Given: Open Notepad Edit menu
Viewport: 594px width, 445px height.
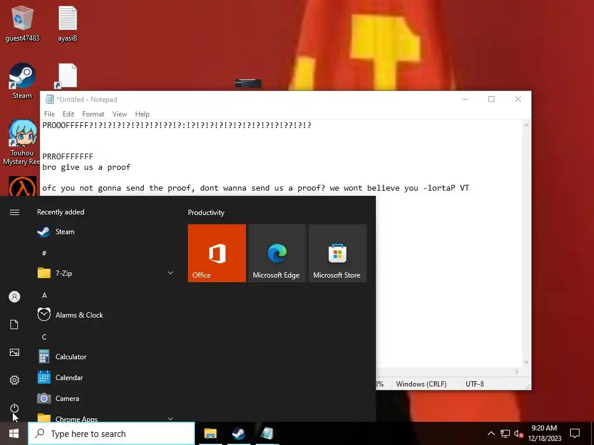Looking at the screenshot, I should tap(68, 114).
